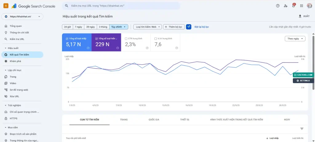Click help icon on Vị trí trung bình card
The width and height of the screenshot is (315, 142).
point(177,48)
